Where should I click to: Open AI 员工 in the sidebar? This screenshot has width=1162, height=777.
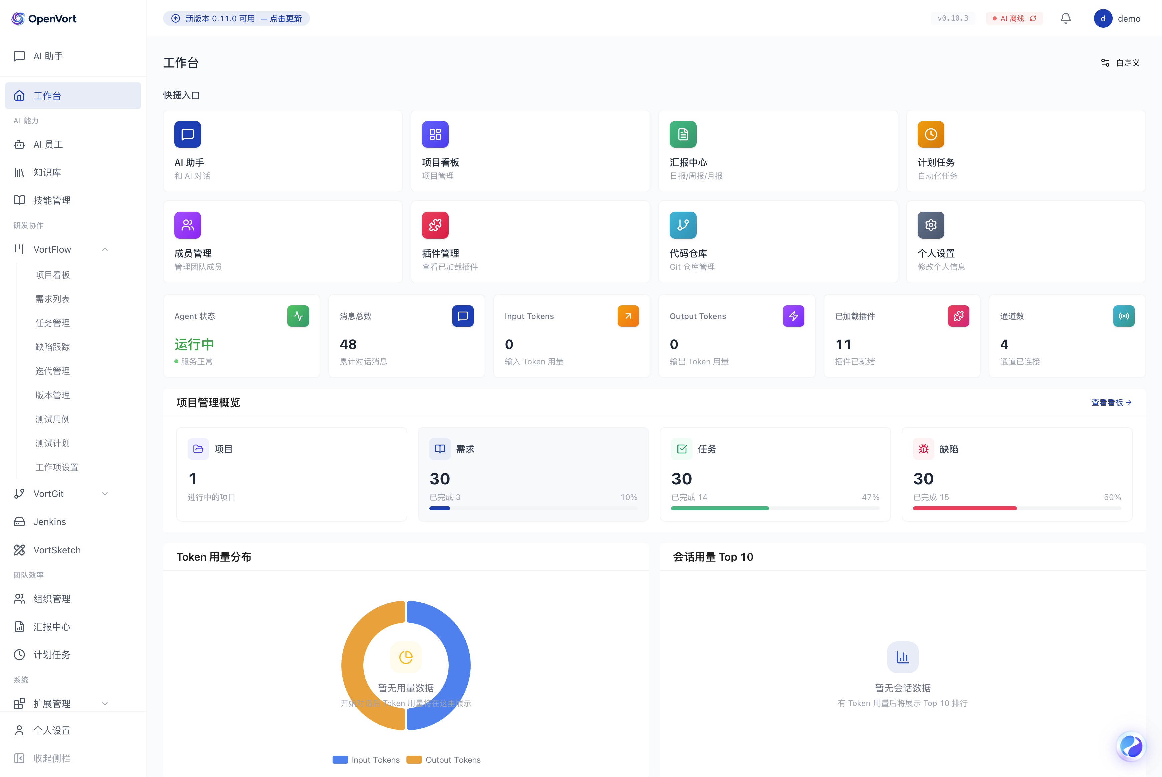point(73,144)
